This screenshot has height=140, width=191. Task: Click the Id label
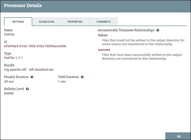5,42
